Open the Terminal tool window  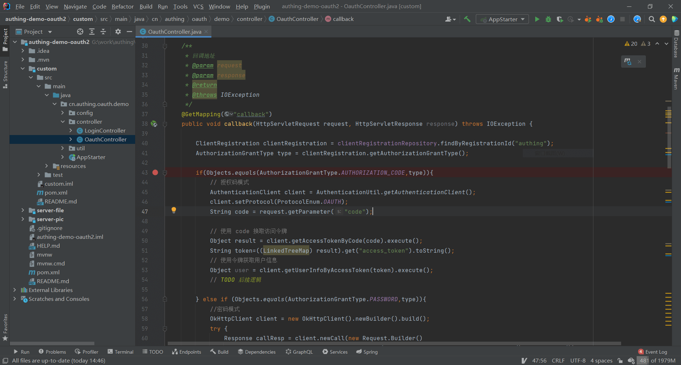coord(121,352)
